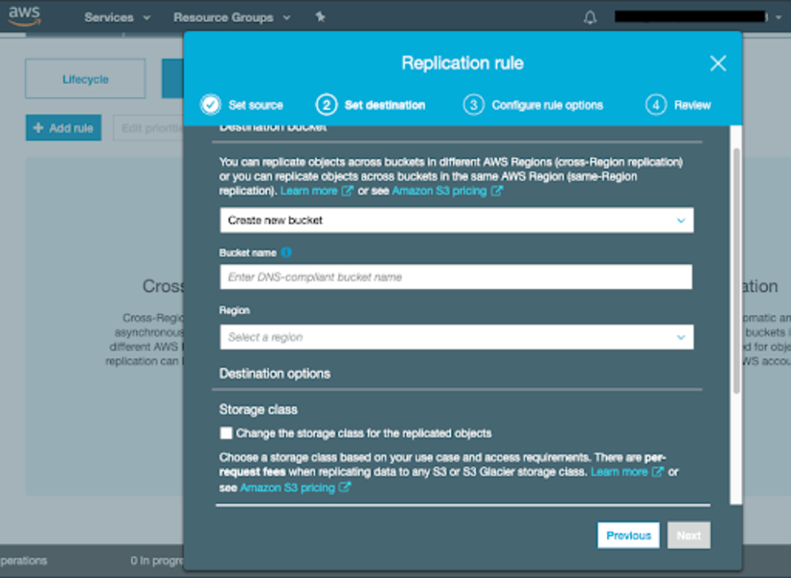Click the pin shortcuts star icon
The width and height of the screenshot is (791, 578).
(320, 17)
